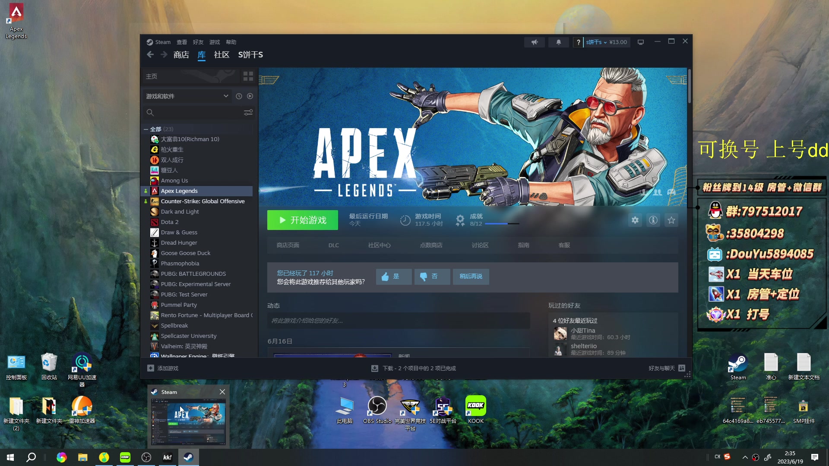829x466 pixels.
Task: Click the question mark help button
Action: (x=579, y=42)
